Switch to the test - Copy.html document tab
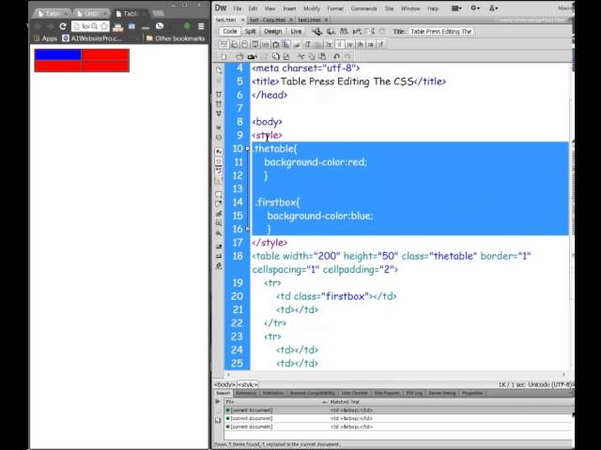 [x=268, y=20]
